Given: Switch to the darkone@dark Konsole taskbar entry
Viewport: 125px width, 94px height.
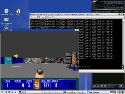Looking at the screenshot, I should coord(75,92).
